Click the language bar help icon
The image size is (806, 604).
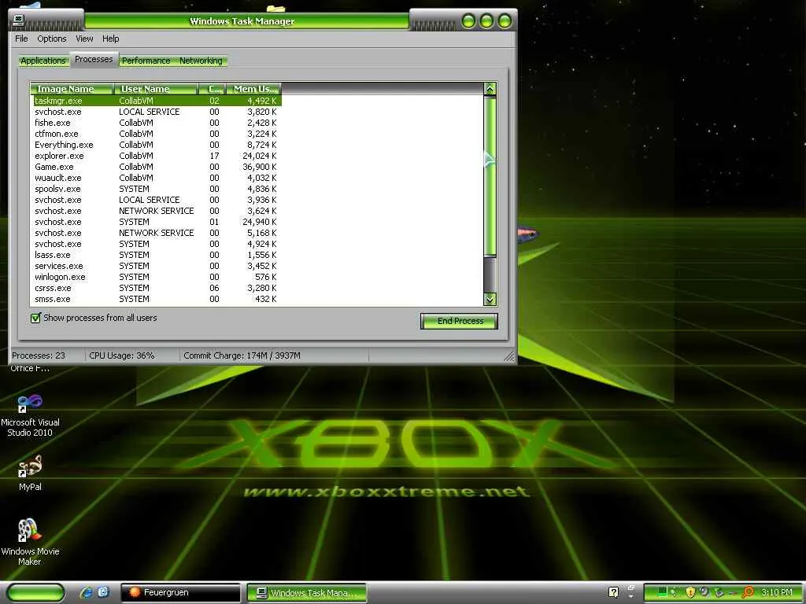(613, 592)
